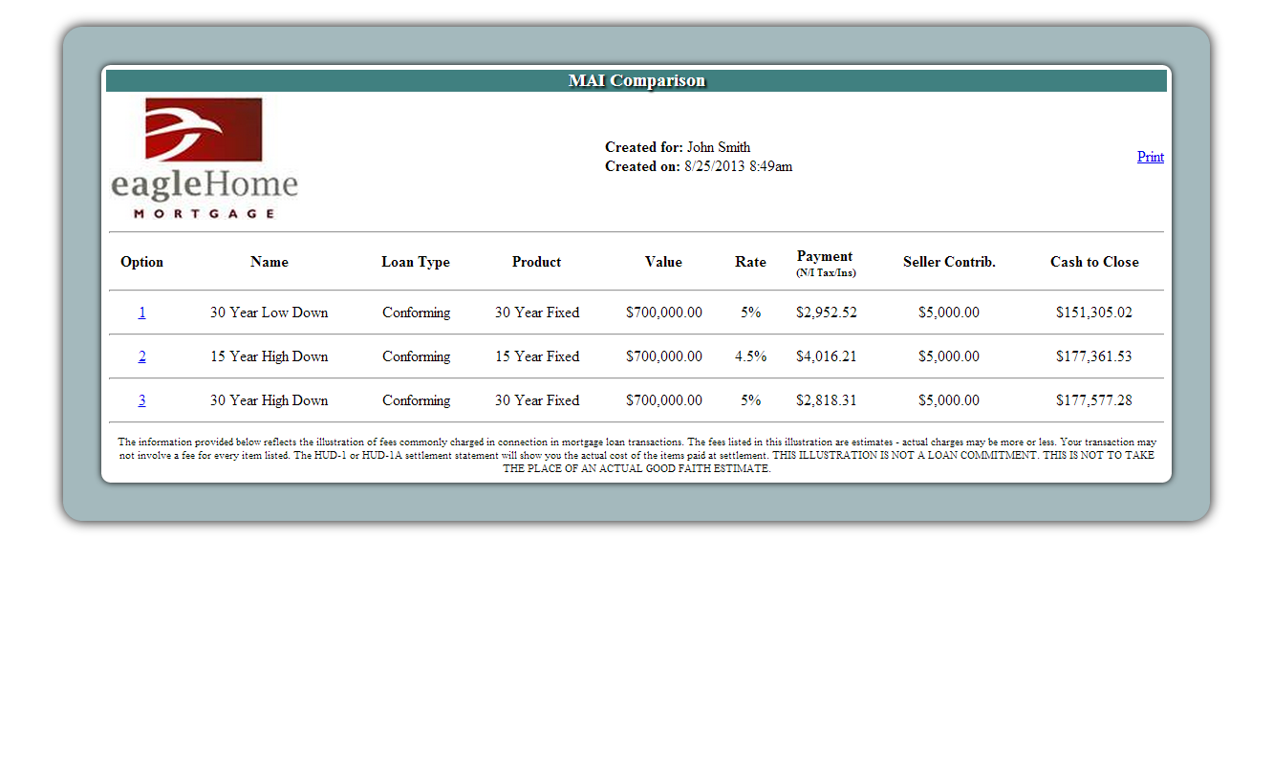
Task: Click the Loan Type column header
Action: [416, 262]
